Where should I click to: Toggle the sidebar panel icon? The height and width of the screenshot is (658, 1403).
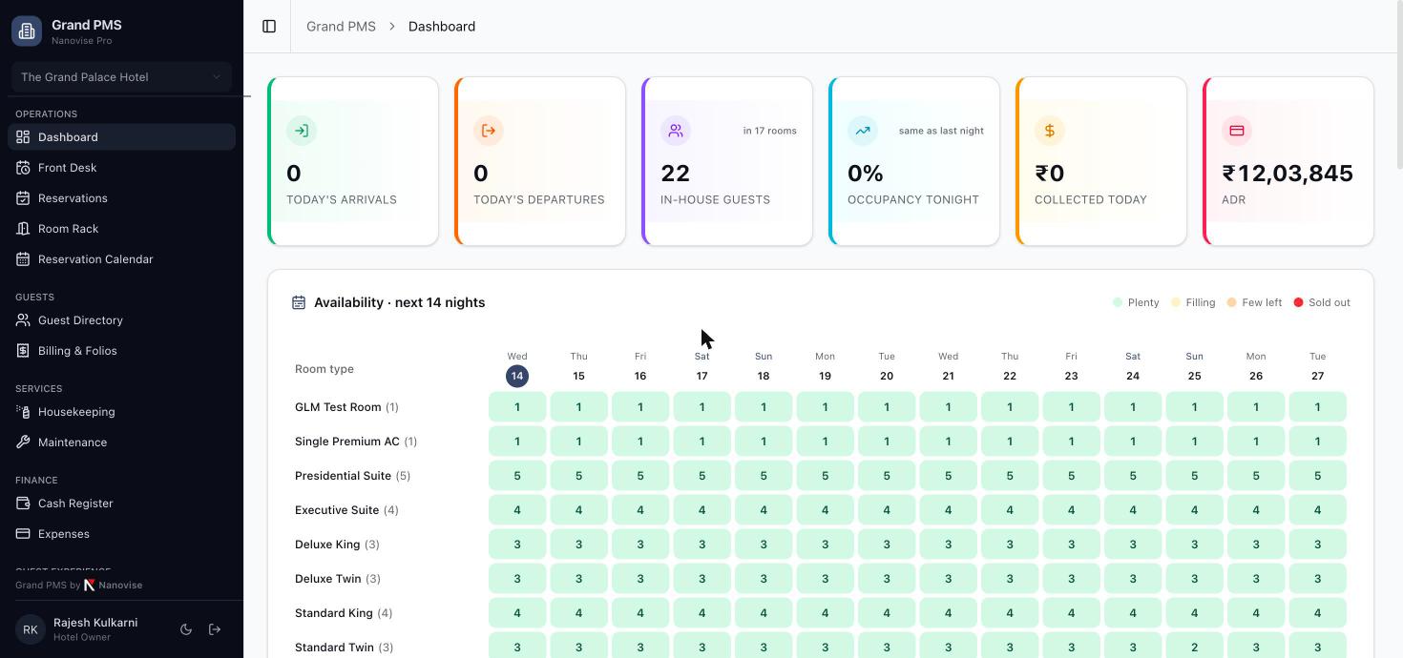point(269,27)
